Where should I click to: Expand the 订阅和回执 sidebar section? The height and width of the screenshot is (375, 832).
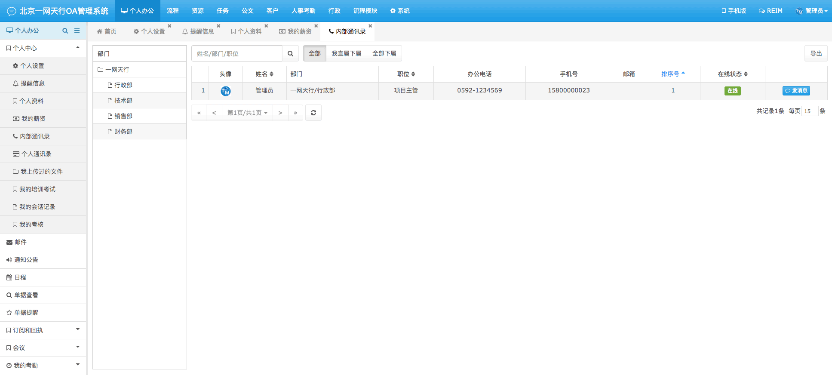[43, 330]
